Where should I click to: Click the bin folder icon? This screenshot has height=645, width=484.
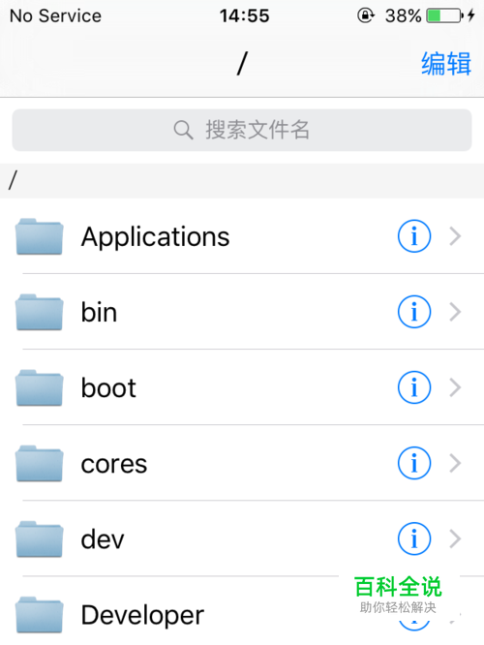pos(40,312)
